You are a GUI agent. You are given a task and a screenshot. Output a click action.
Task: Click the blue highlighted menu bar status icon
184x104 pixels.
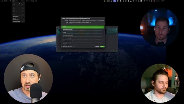point(115,1)
